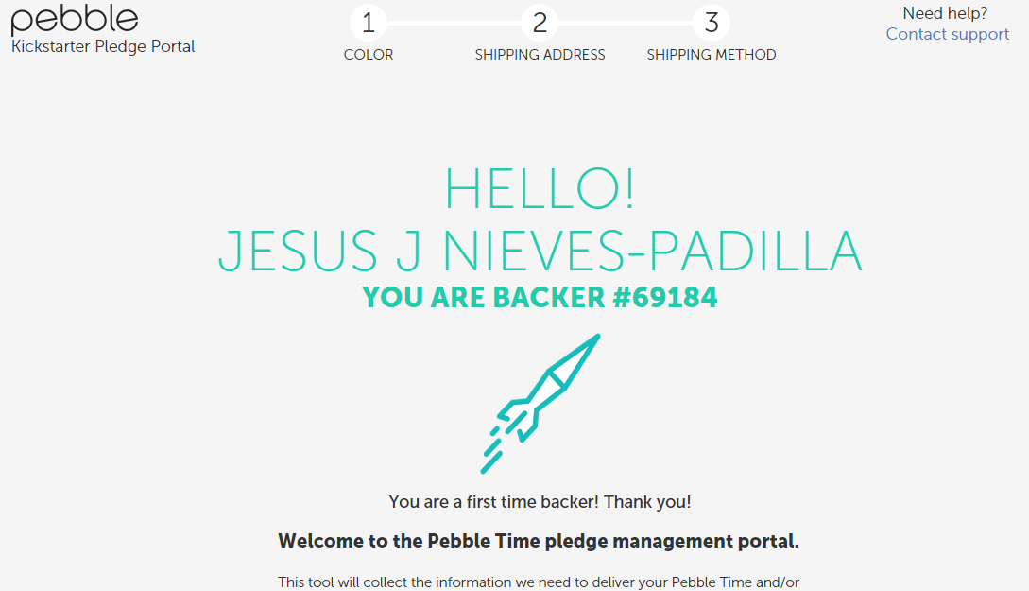This screenshot has height=591, width=1029.
Task: Click the first time backer thank-you message
Action: pos(540,502)
